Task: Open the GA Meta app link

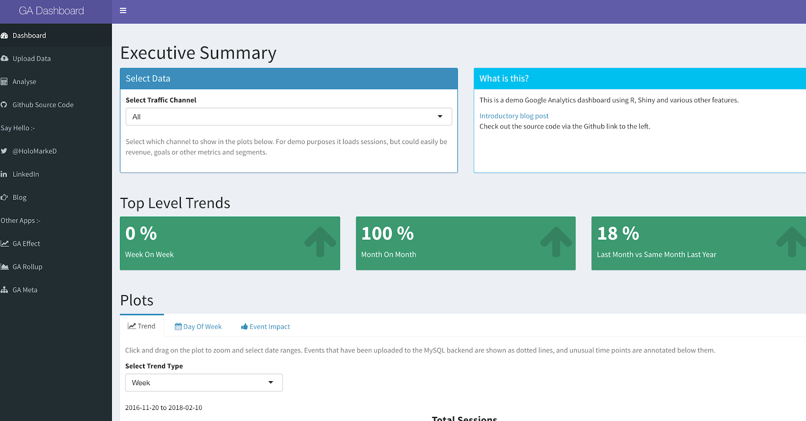Action: [56, 290]
